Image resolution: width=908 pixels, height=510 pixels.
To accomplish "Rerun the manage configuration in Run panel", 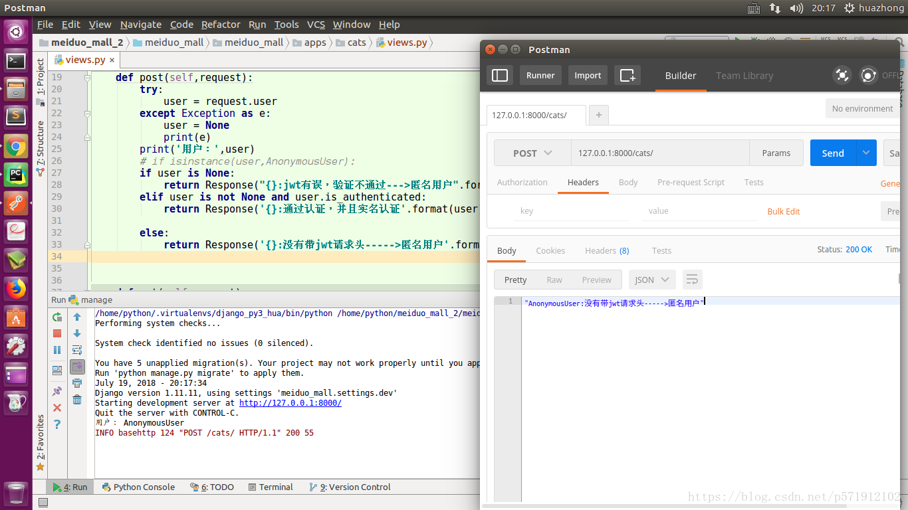I will pos(57,317).
